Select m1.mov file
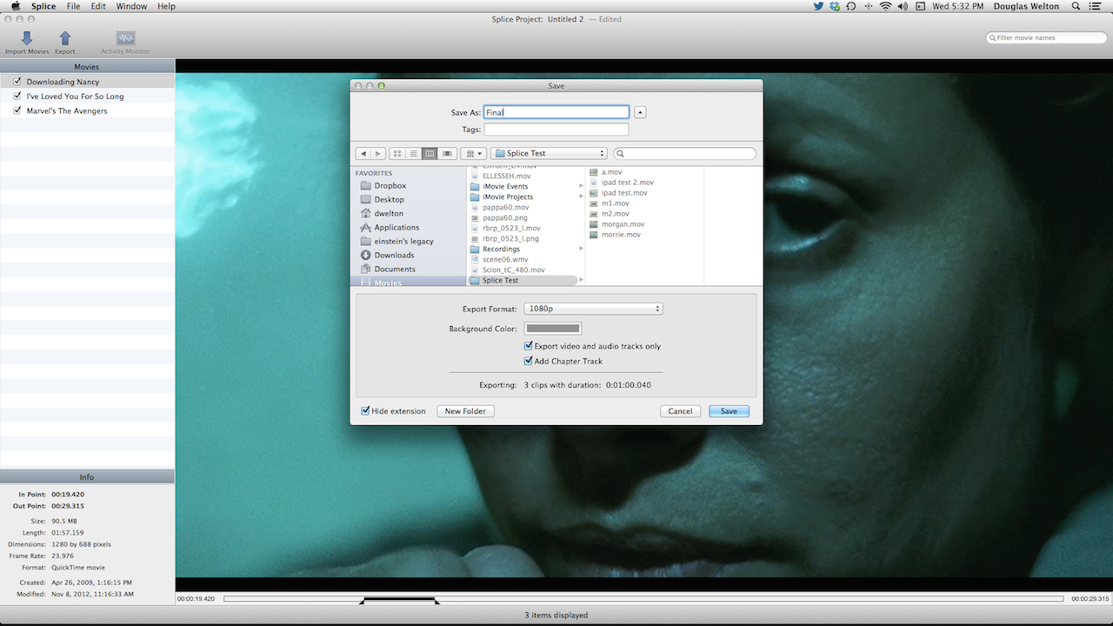The height and width of the screenshot is (626, 1113). coord(615,203)
